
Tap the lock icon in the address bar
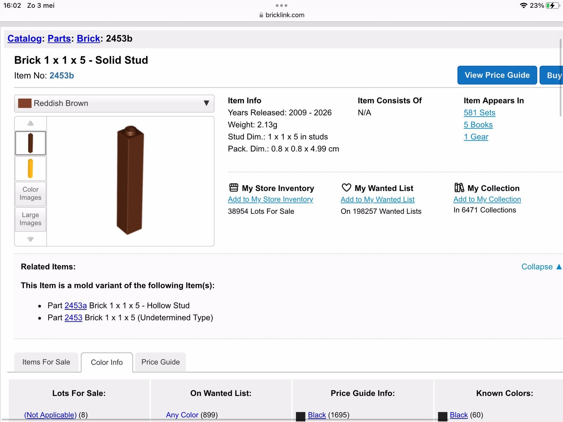261,15
